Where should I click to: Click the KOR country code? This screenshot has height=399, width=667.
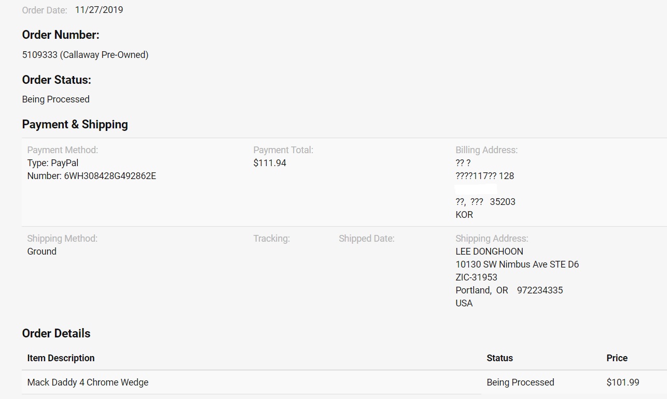tap(464, 215)
